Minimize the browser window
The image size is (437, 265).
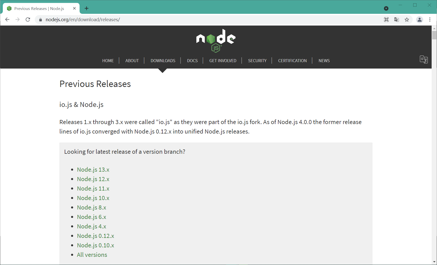tap(400, 5)
